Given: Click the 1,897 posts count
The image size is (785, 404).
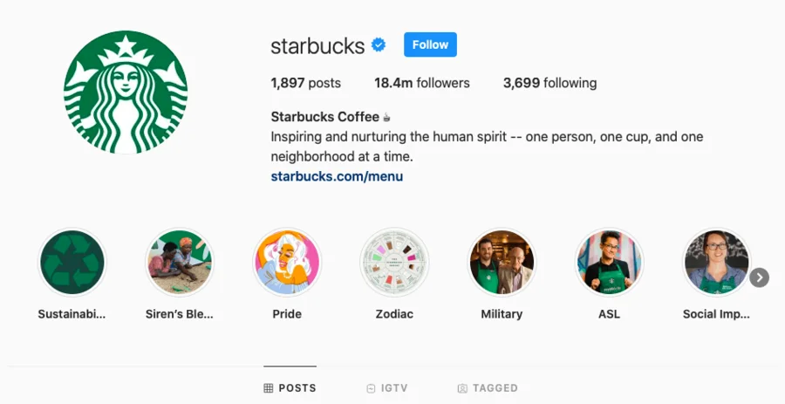Looking at the screenshot, I should coord(305,84).
